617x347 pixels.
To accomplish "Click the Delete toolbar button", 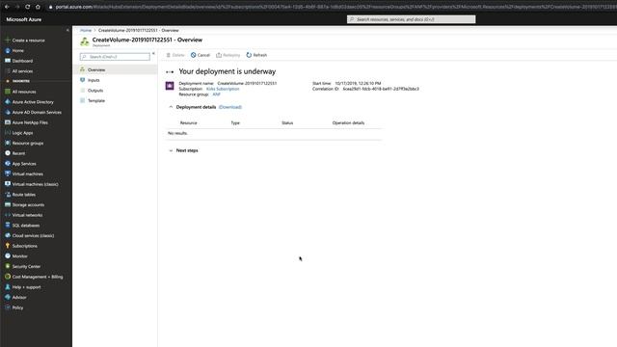I will pyautogui.click(x=175, y=55).
